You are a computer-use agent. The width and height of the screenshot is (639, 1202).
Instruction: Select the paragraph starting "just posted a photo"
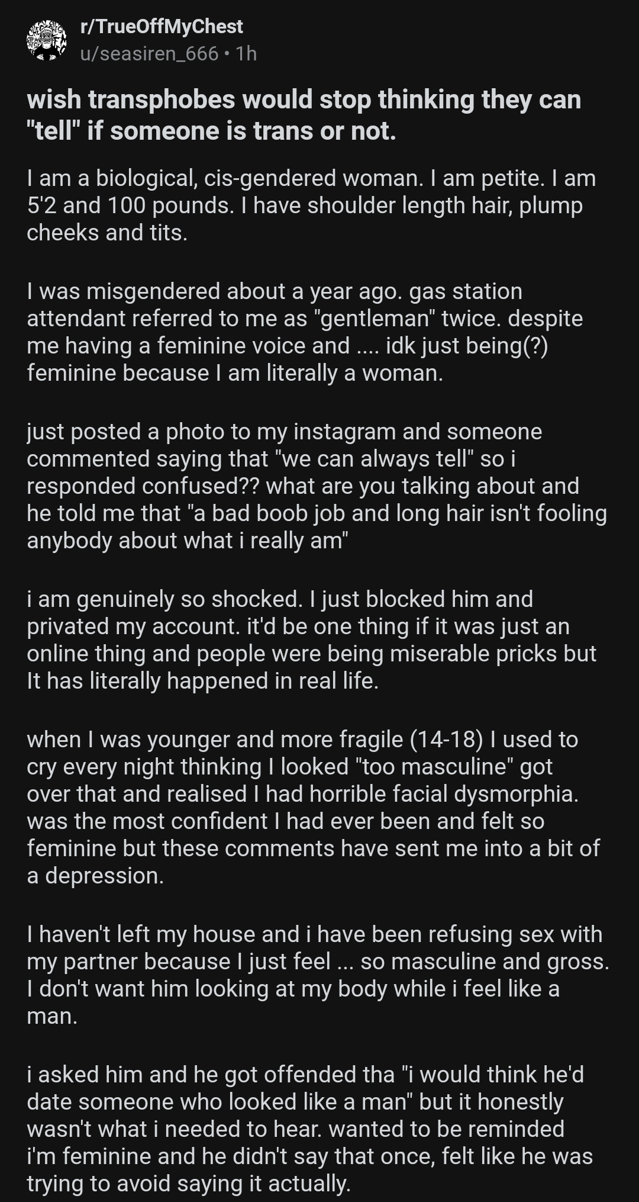[317, 486]
